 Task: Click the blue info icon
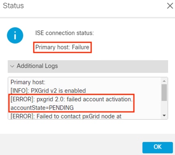point(15,35)
